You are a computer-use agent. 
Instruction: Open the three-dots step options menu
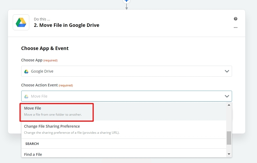pyautogui.click(x=235, y=28)
